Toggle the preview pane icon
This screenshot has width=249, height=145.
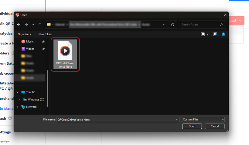(215, 34)
